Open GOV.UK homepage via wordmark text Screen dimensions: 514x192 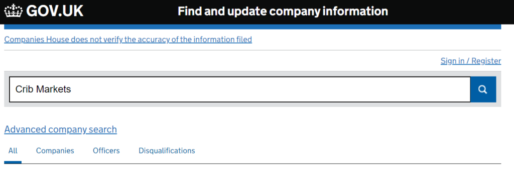pos(55,11)
